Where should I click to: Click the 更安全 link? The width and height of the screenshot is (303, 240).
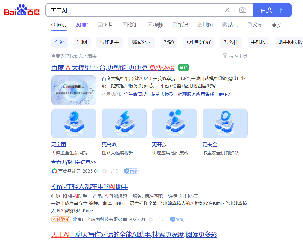[x=210, y=145]
